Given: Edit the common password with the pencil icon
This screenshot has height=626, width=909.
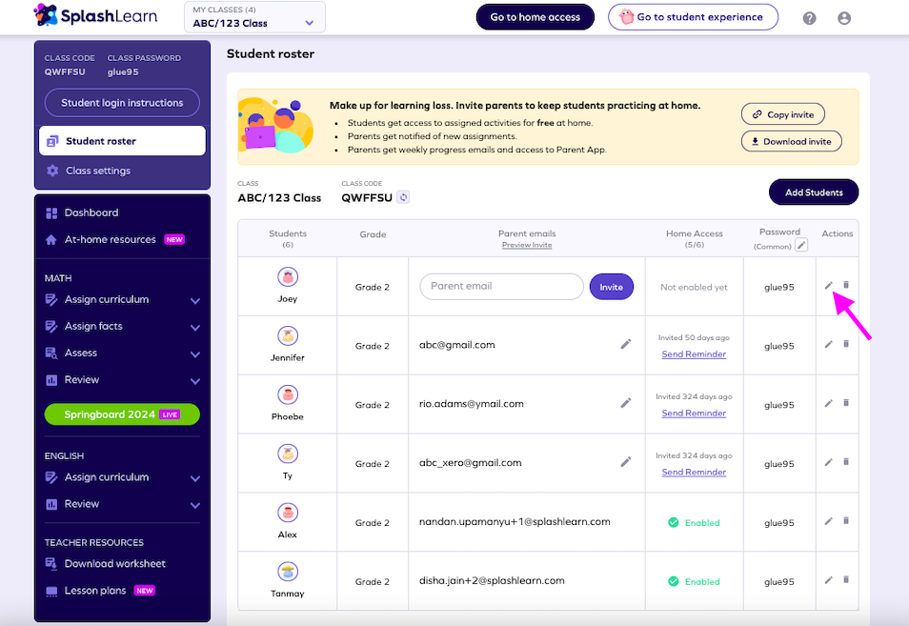Looking at the screenshot, I should (802, 245).
